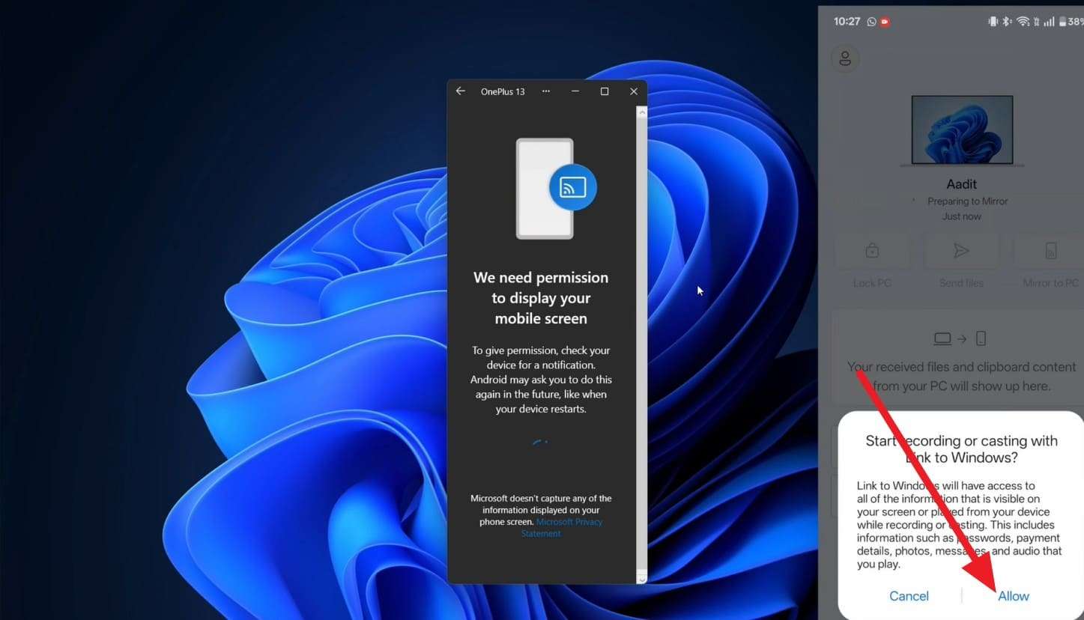The width and height of the screenshot is (1084, 620).
Task: Tap the Mirror to PC icon
Action: [x=1050, y=251]
